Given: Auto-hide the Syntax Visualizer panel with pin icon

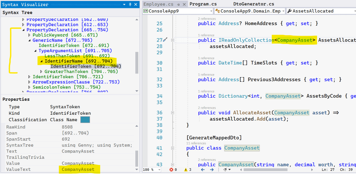Looking at the screenshot, I should click(x=130, y=5).
